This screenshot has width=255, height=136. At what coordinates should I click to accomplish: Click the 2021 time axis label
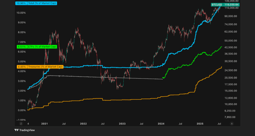point(44,124)
